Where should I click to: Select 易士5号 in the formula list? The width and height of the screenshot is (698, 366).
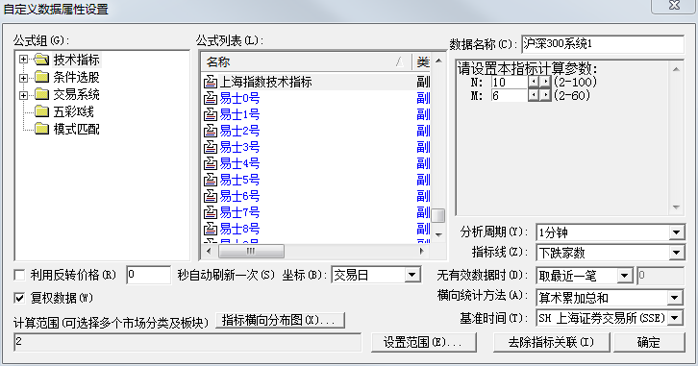pos(239,180)
